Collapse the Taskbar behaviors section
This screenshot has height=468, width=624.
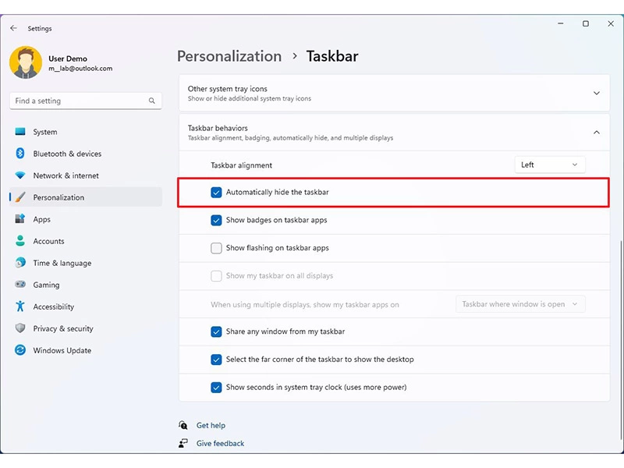point(597,133)
